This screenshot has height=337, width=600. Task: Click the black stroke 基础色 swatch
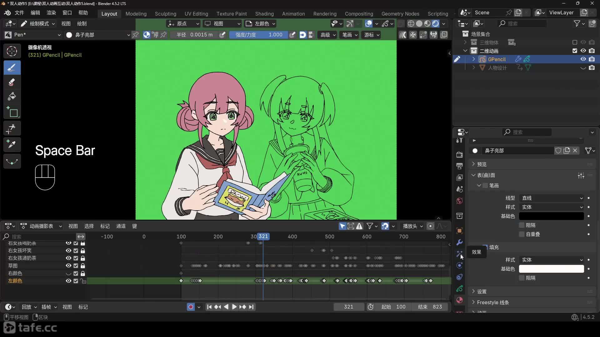coord(551,216)
